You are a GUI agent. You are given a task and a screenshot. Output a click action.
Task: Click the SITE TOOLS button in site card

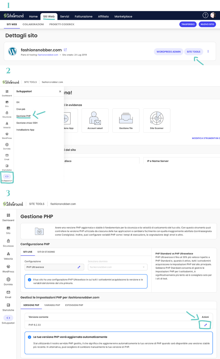coord(193,52)
